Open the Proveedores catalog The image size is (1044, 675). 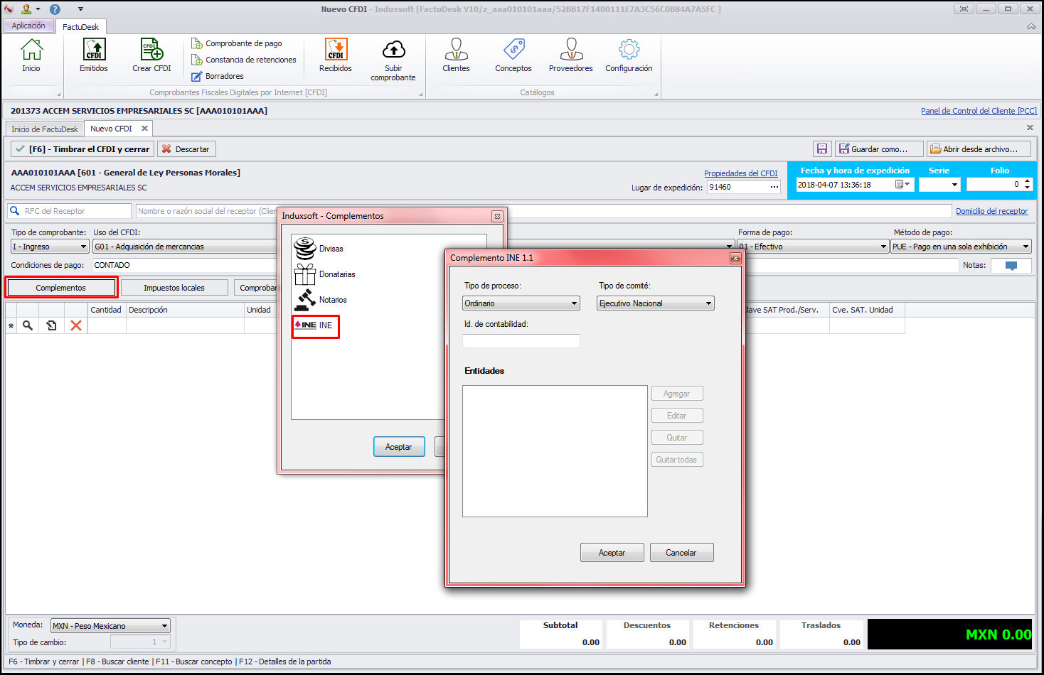coord(570,55)
